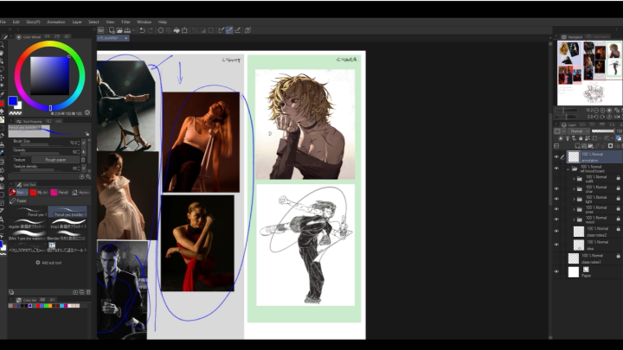Click the Zoom out icon in Navigator
Screen dimensions: 623x350
[595, 111]
